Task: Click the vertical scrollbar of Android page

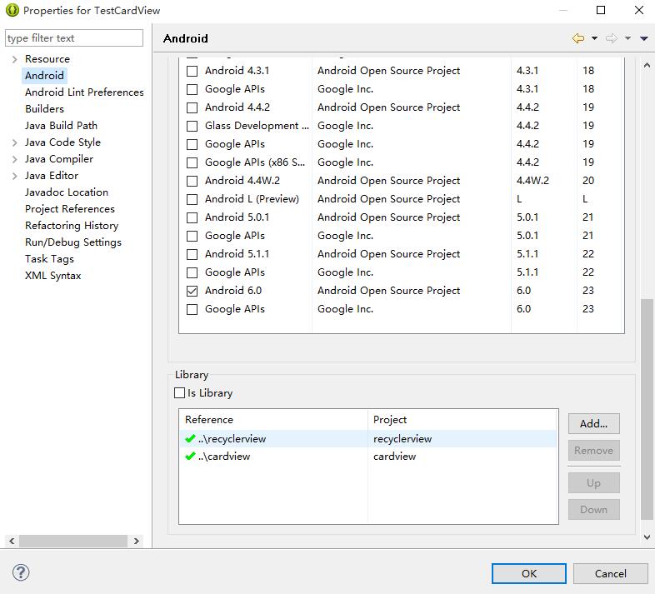Action: pyautogui.click(x=647, y=408)
